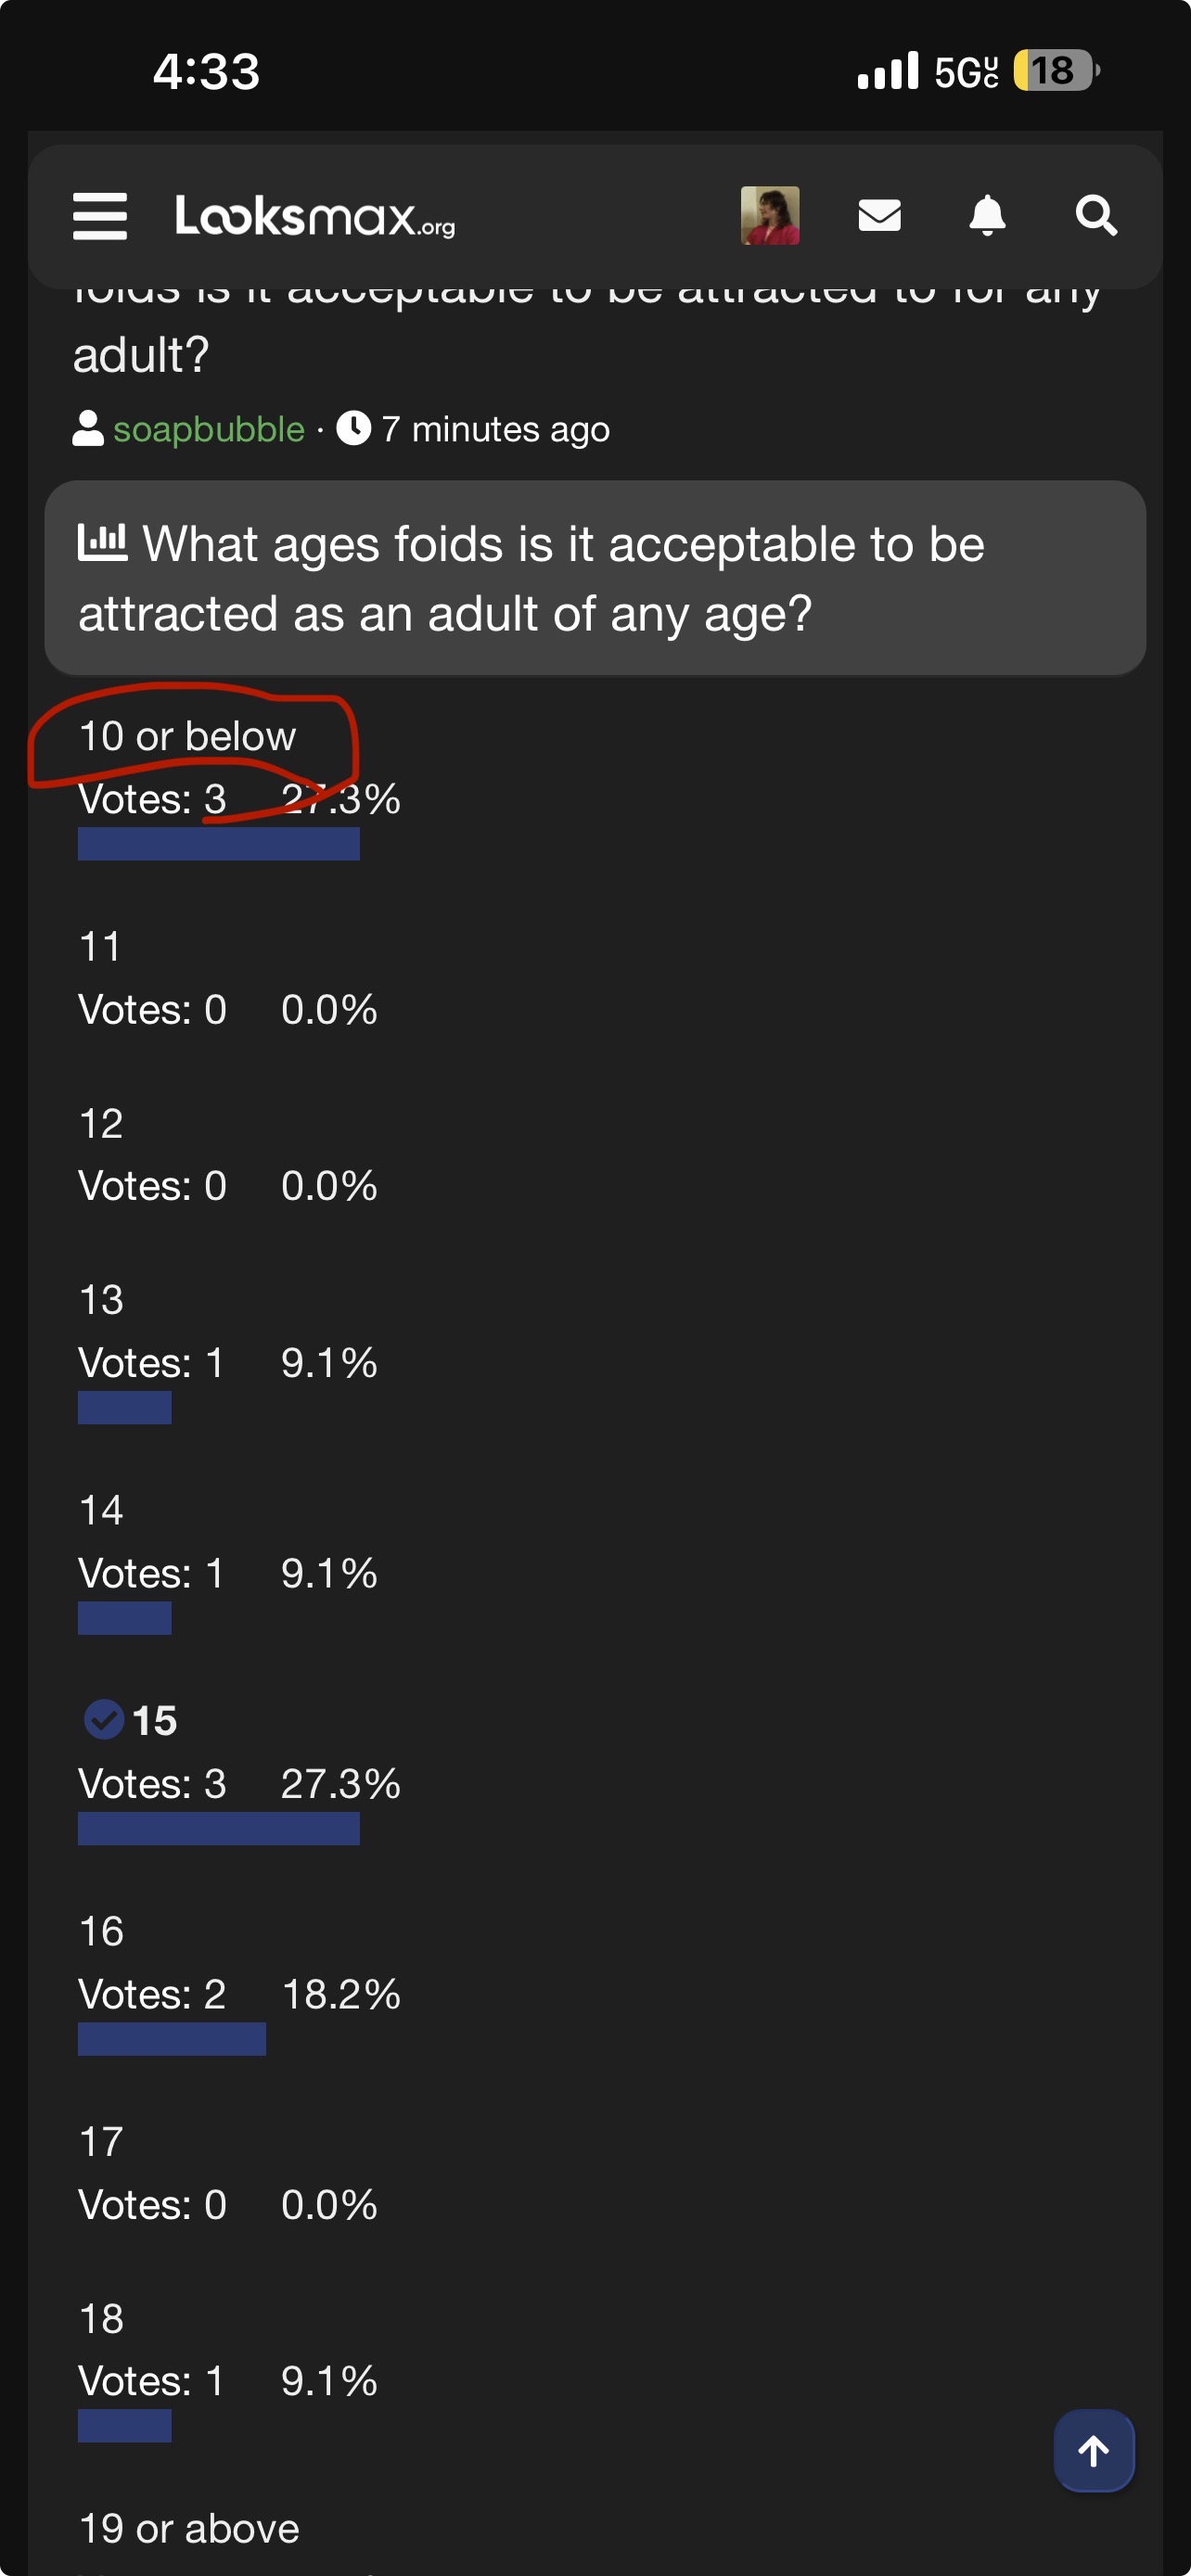Image resolution: width=1191 pixels, height=2576 pixels.
Task: Tap the checkmark beside option 15
Action: [x=104, y=1721]
